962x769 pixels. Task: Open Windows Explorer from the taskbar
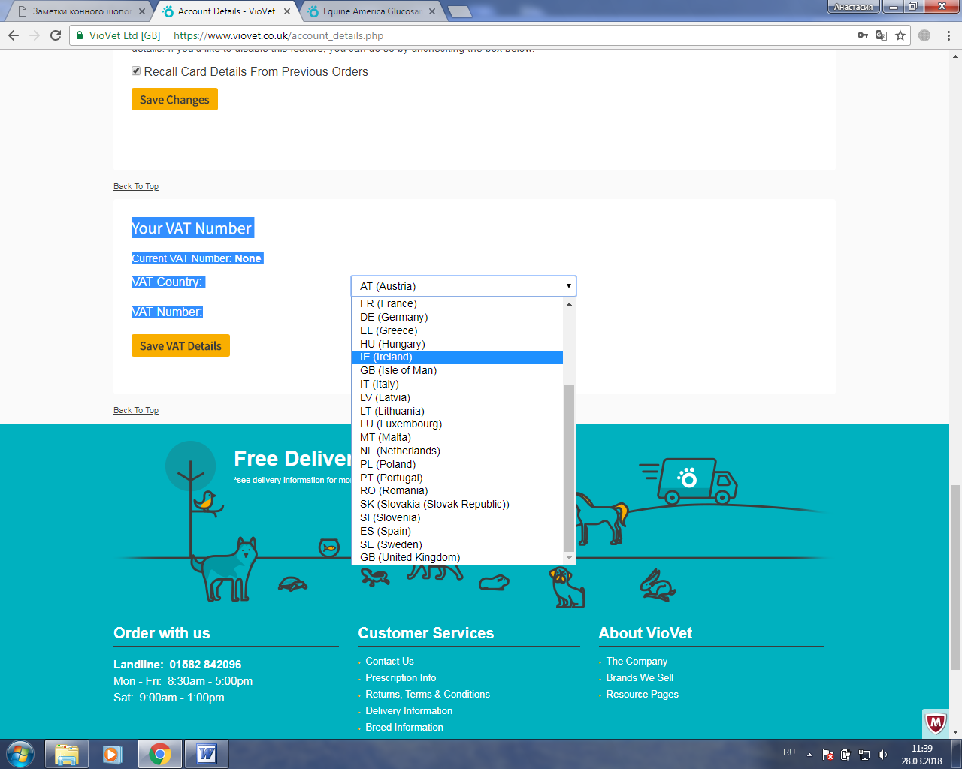tap(67, 754)
